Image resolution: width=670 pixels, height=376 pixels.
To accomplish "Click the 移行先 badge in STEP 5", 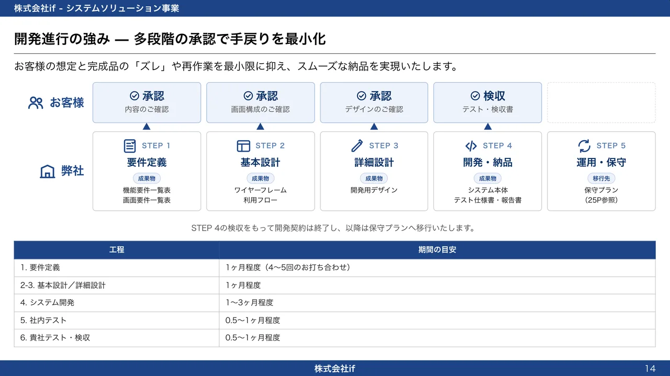I will tap(601, 178).
